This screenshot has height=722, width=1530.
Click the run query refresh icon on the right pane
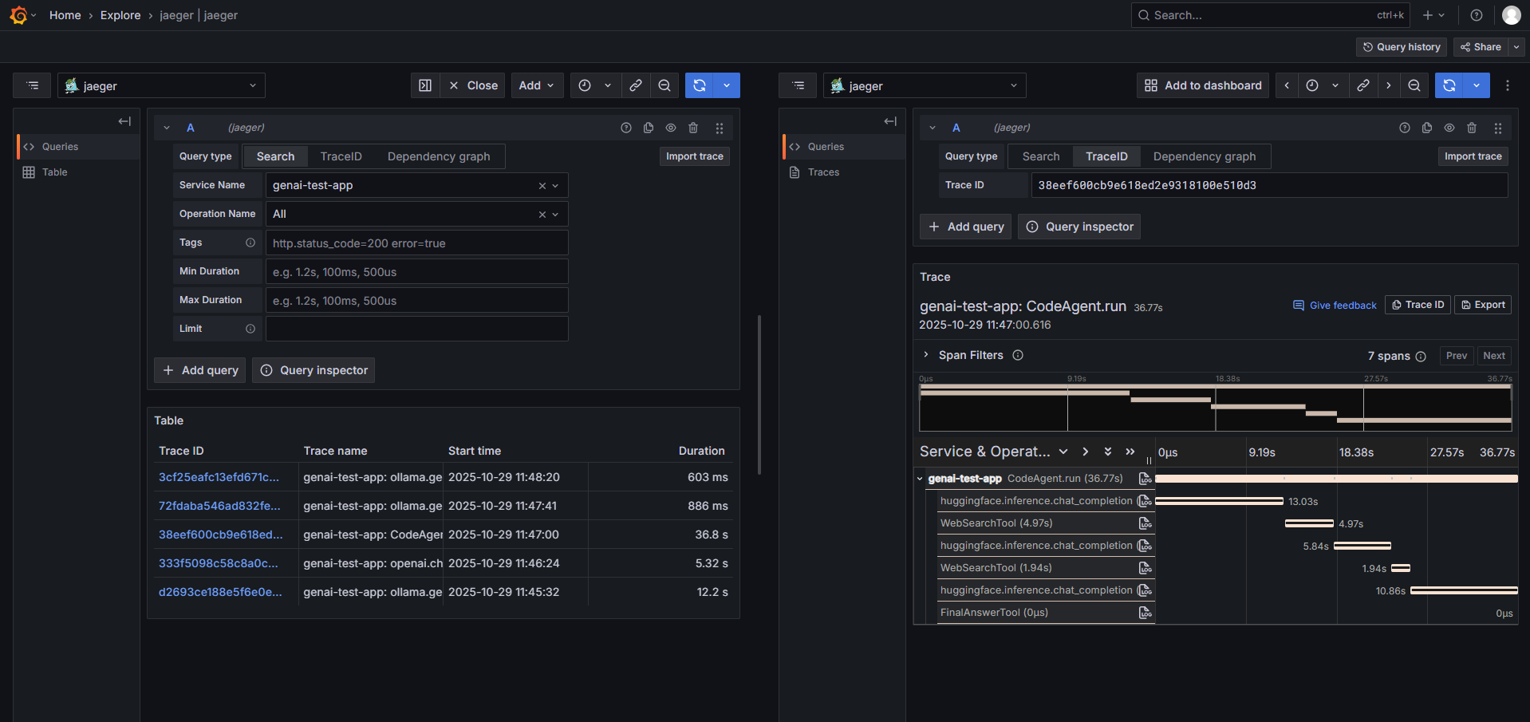coord(1449,85)
